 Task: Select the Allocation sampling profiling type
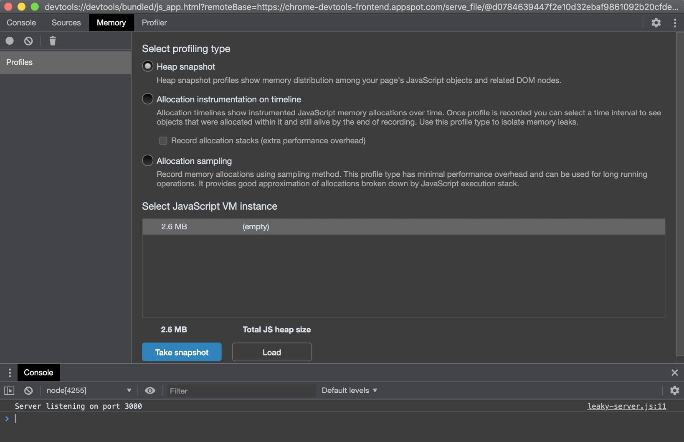[147, 160]
